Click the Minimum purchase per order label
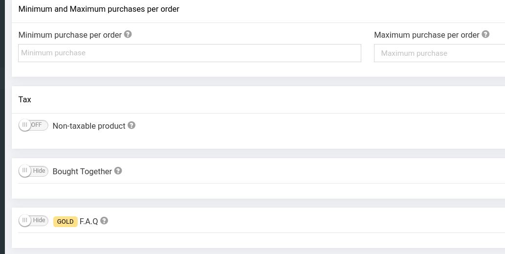Screen dimensions: 505x254 click(70, 35)
